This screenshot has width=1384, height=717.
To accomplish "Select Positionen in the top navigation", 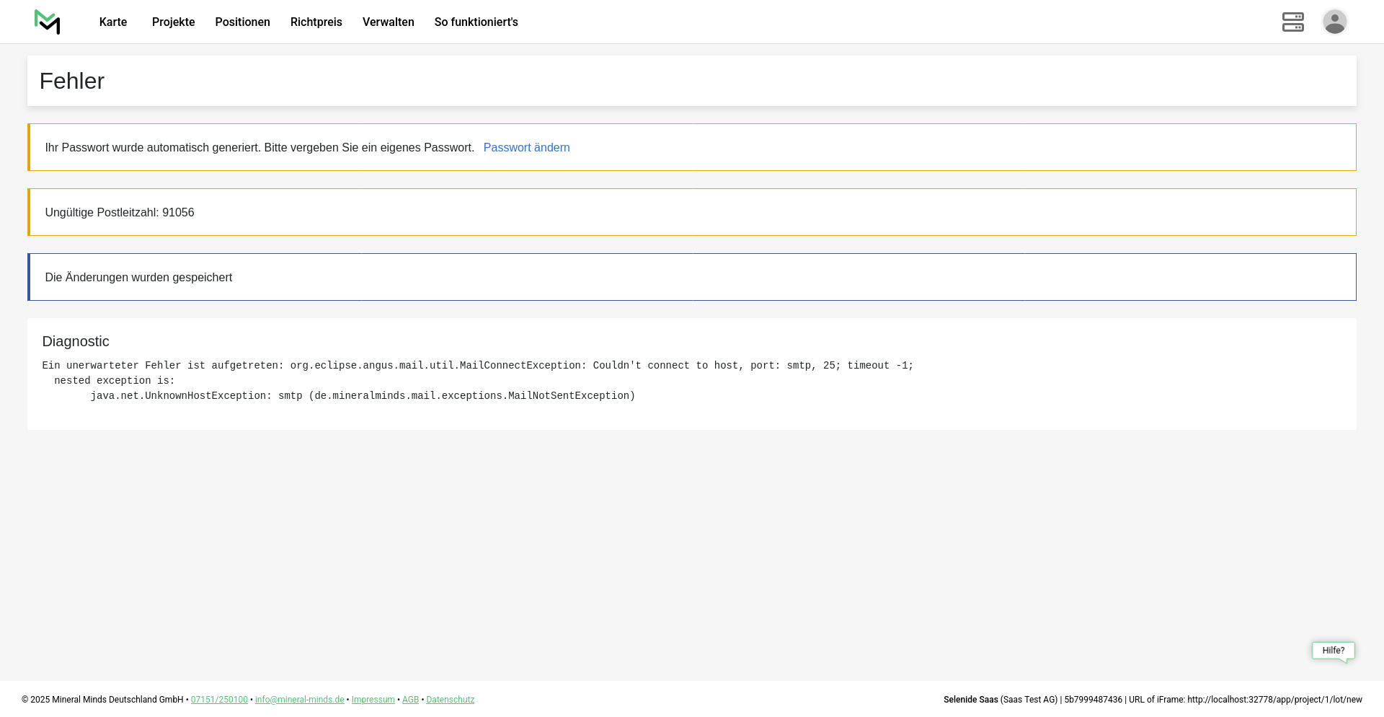I will pos(242,22).
